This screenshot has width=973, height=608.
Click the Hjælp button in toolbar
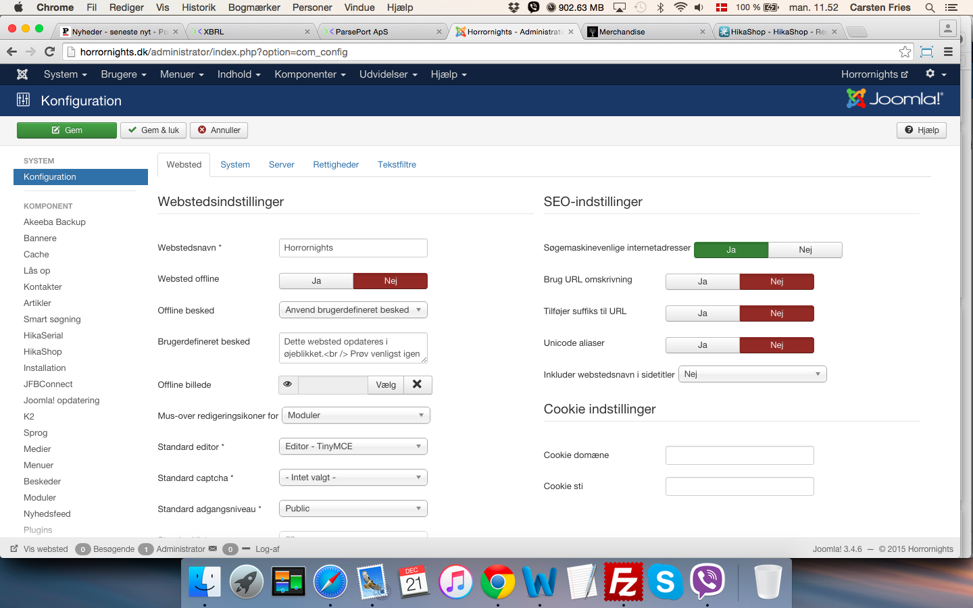coord(922,130)
